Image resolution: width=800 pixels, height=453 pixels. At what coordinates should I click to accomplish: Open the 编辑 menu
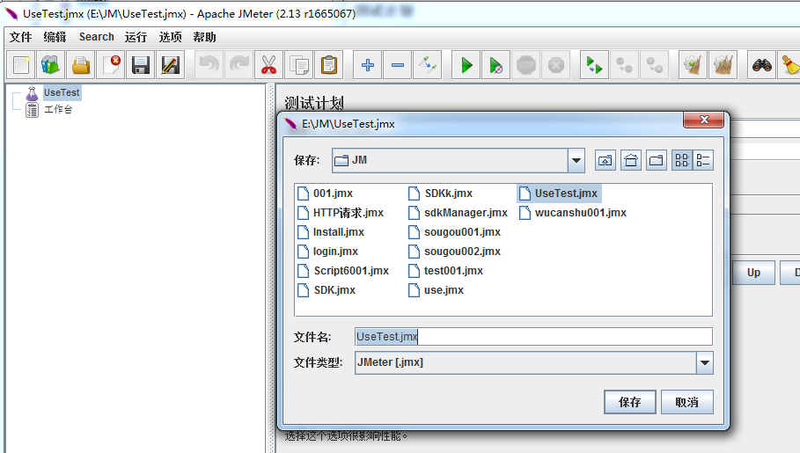pos(55,37)
